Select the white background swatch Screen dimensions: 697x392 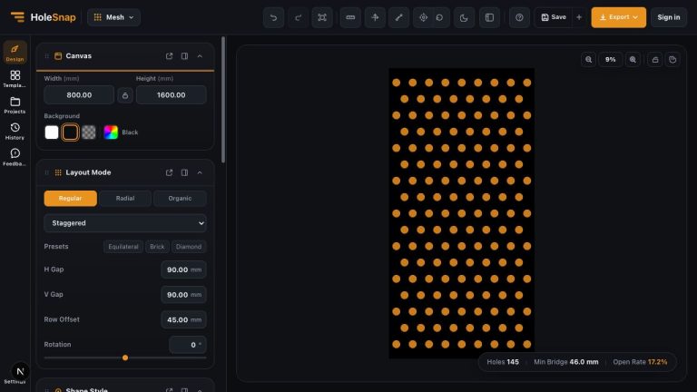pos(52,132)
